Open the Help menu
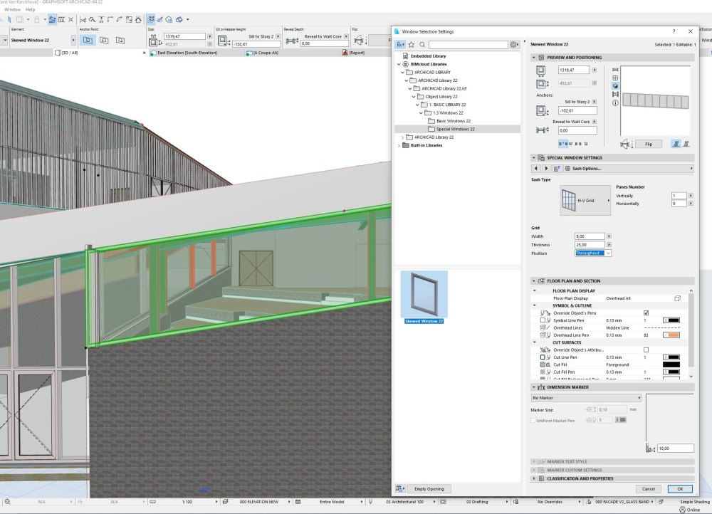712x514 pixels. point(31,9)
